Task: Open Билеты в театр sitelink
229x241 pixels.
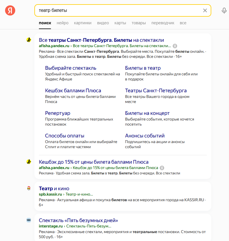Action: tap(143, 68)
